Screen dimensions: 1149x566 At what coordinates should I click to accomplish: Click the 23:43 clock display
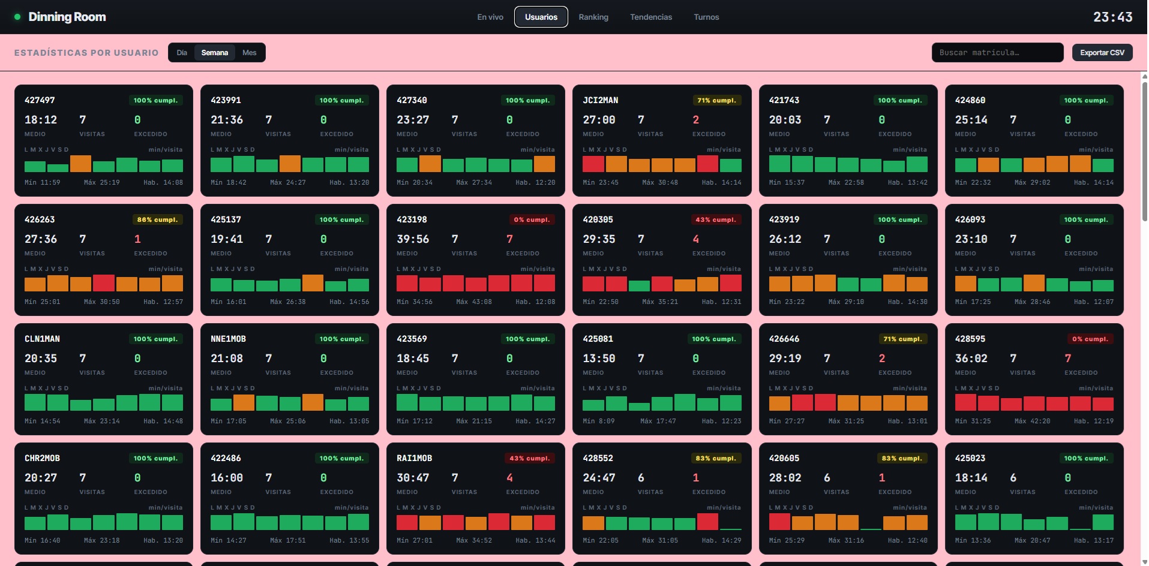[1112, 17]
